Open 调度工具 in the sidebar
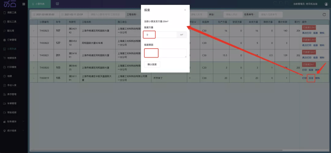This screenshot has height=153, width=331. pos(12,13)
